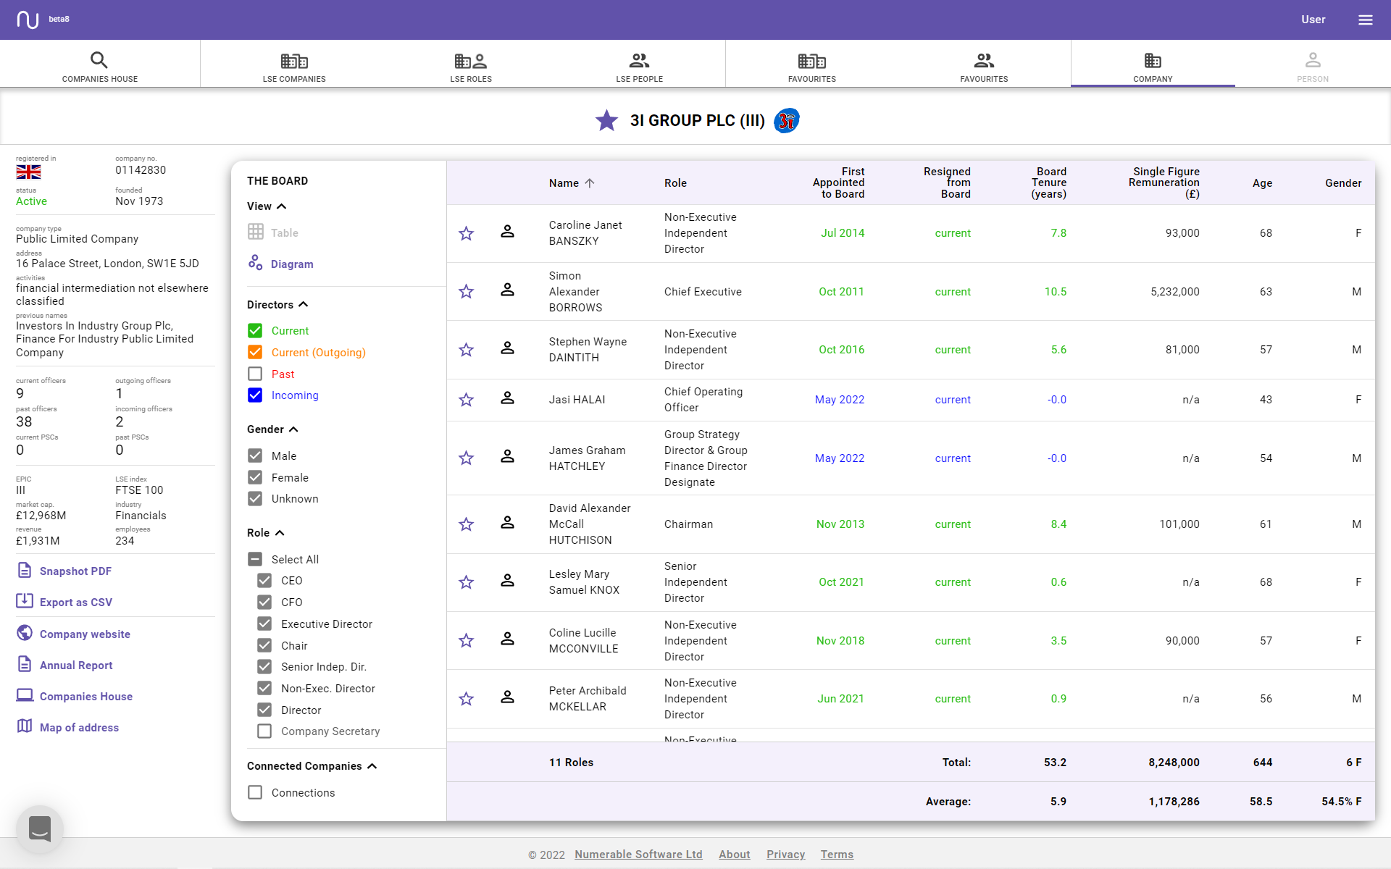This screenshot has width=1391, height=869.
Task: Open person icon for Stephen DAINTITH
Action: (507, 348)
